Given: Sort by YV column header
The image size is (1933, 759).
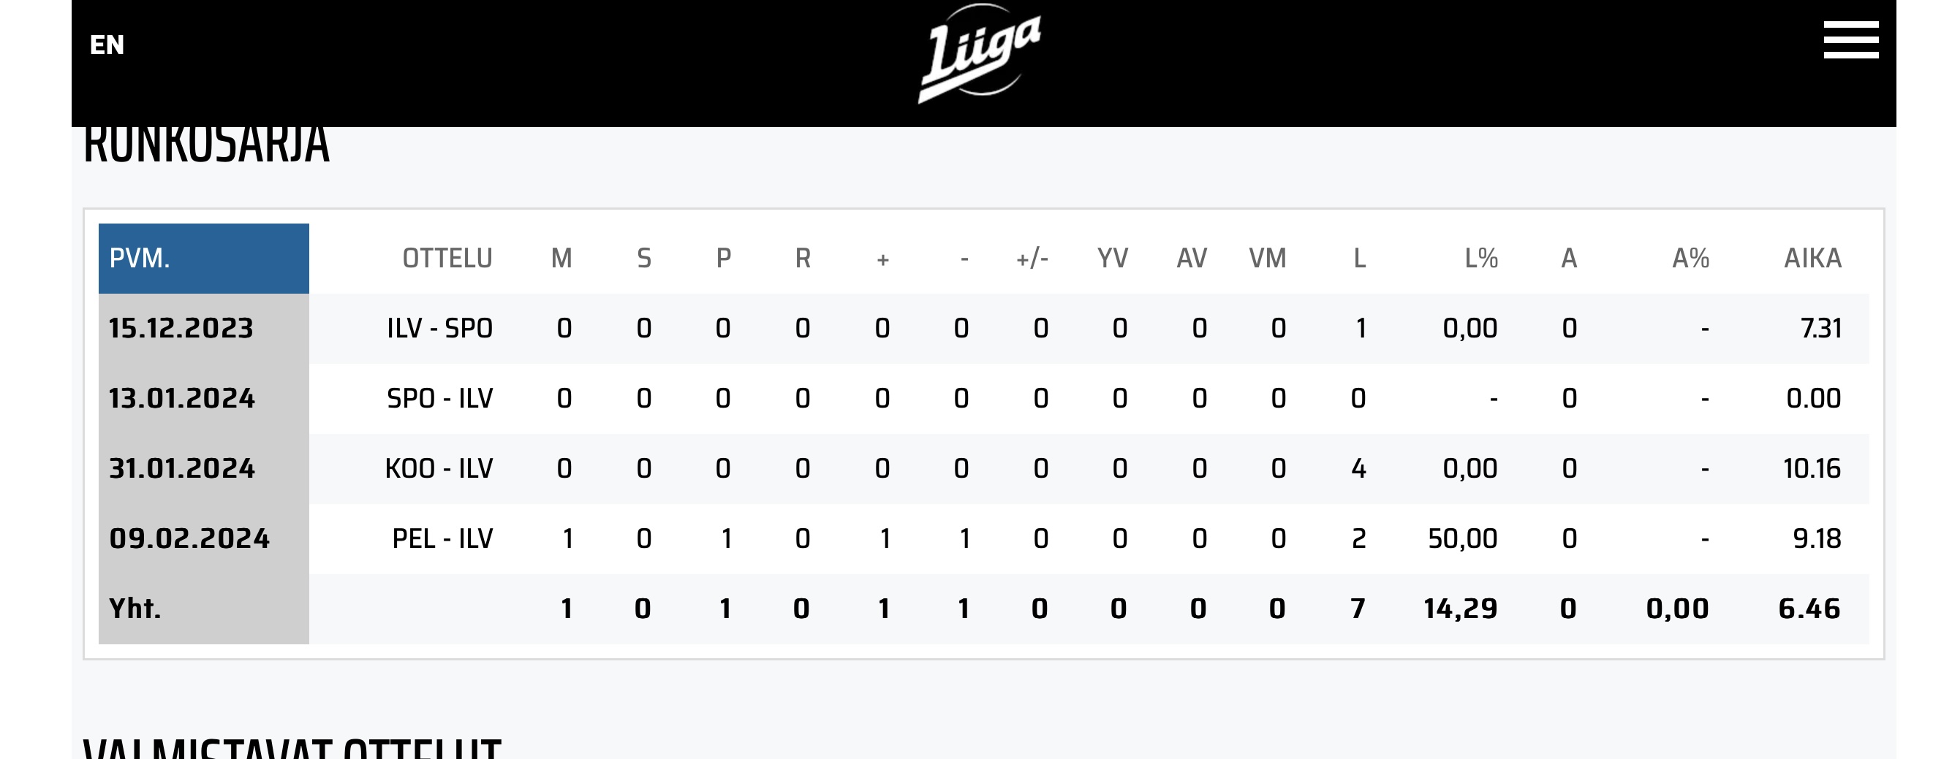Looking at the screenshot, I should click(x=1113, y=258).
